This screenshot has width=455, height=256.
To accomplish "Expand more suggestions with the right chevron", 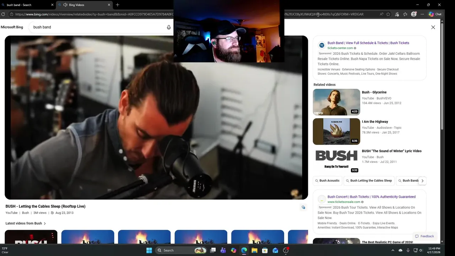I will (422, 181).
